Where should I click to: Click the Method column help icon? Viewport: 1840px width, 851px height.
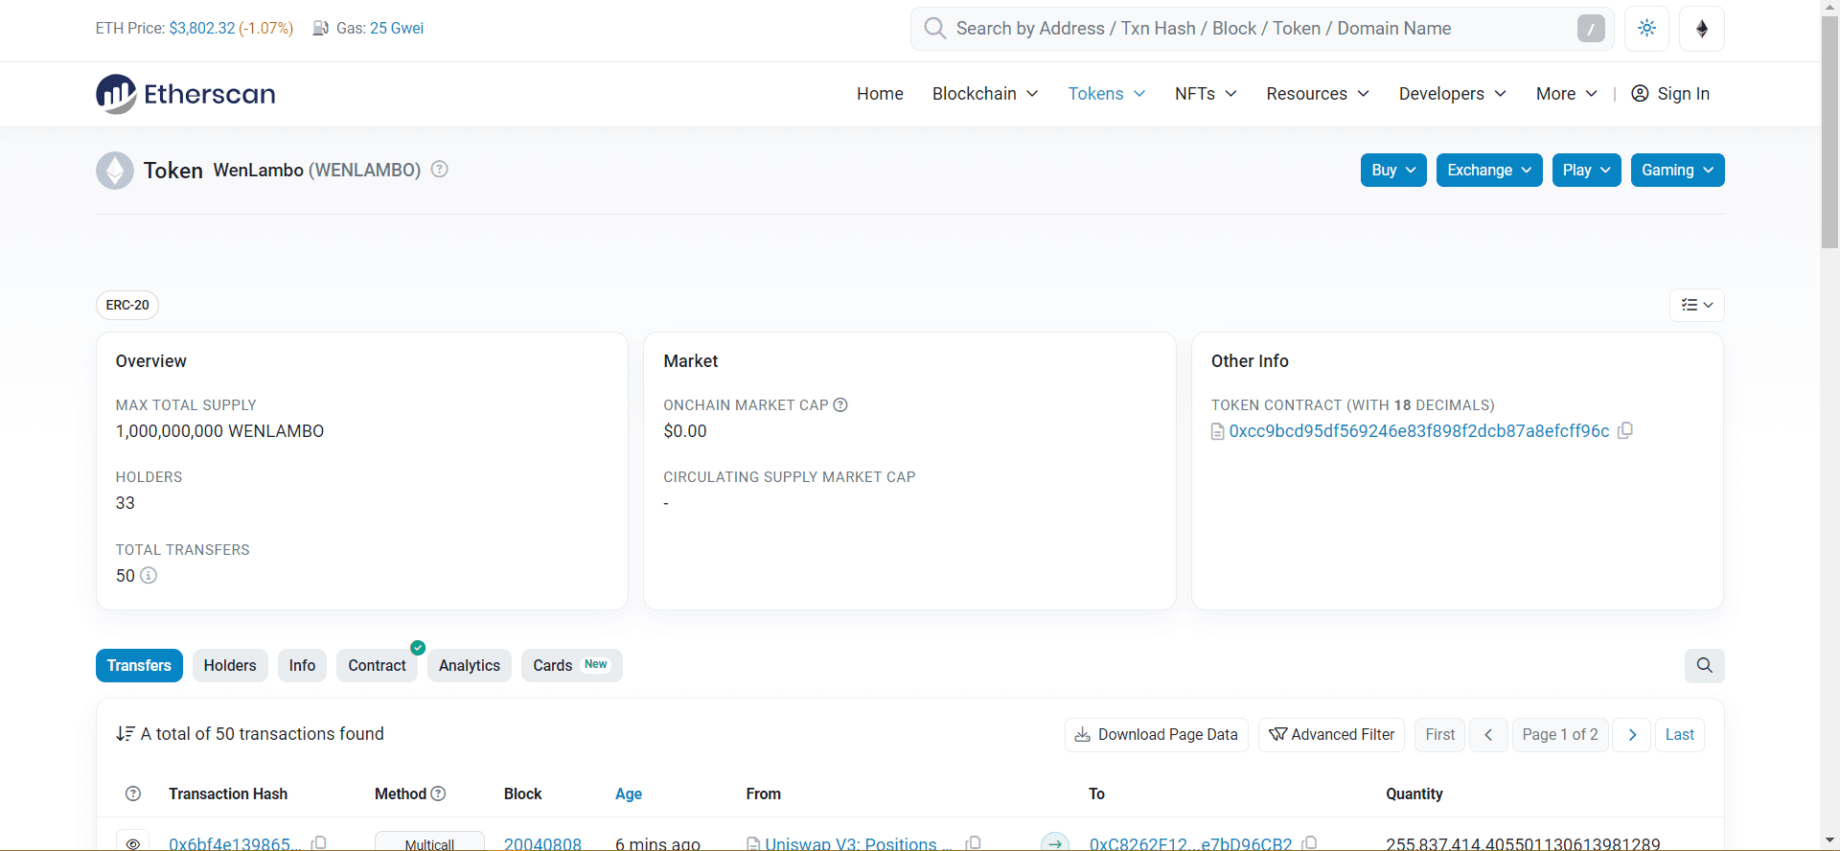click(438, 793)
